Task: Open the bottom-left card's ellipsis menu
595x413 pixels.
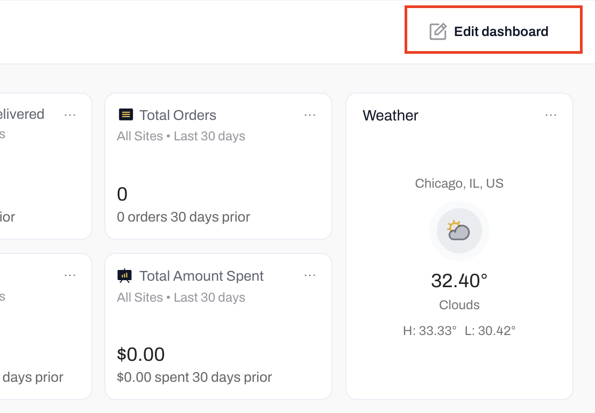Action: (x=70, y=275)
